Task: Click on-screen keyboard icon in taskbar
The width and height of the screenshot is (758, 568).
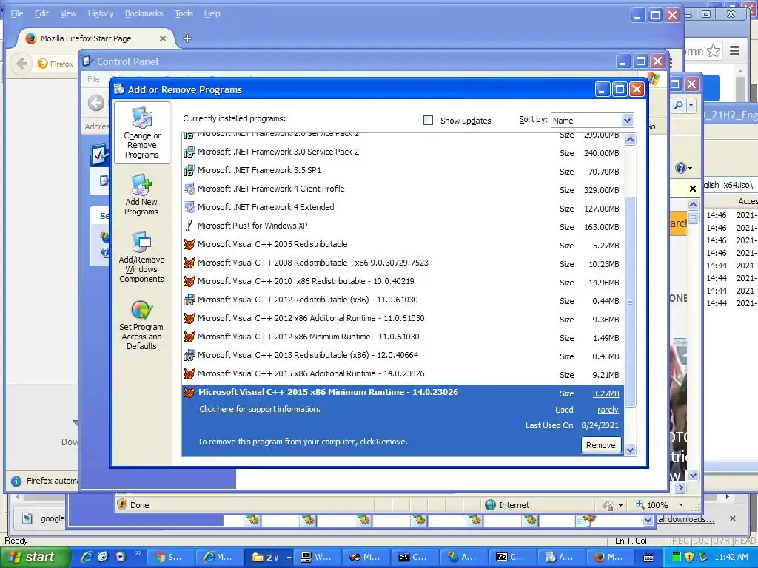Action: (x=649, y=558)
